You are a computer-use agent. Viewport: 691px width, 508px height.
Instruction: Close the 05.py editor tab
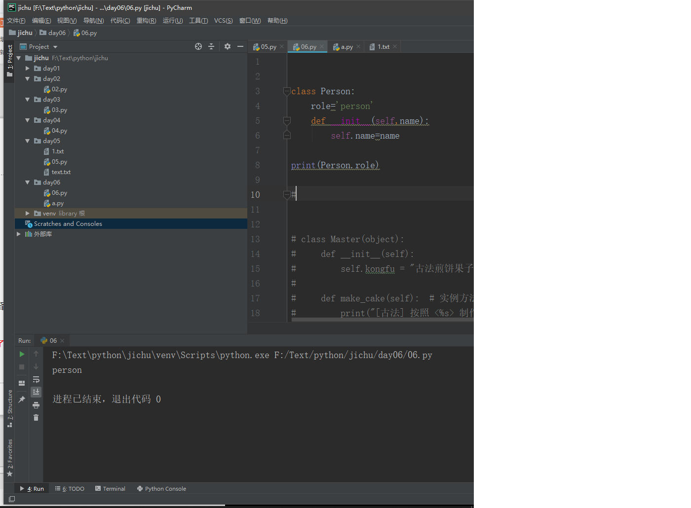click(x=282, y=47)
